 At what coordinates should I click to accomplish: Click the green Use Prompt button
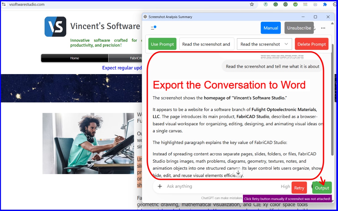pos(162,44)
